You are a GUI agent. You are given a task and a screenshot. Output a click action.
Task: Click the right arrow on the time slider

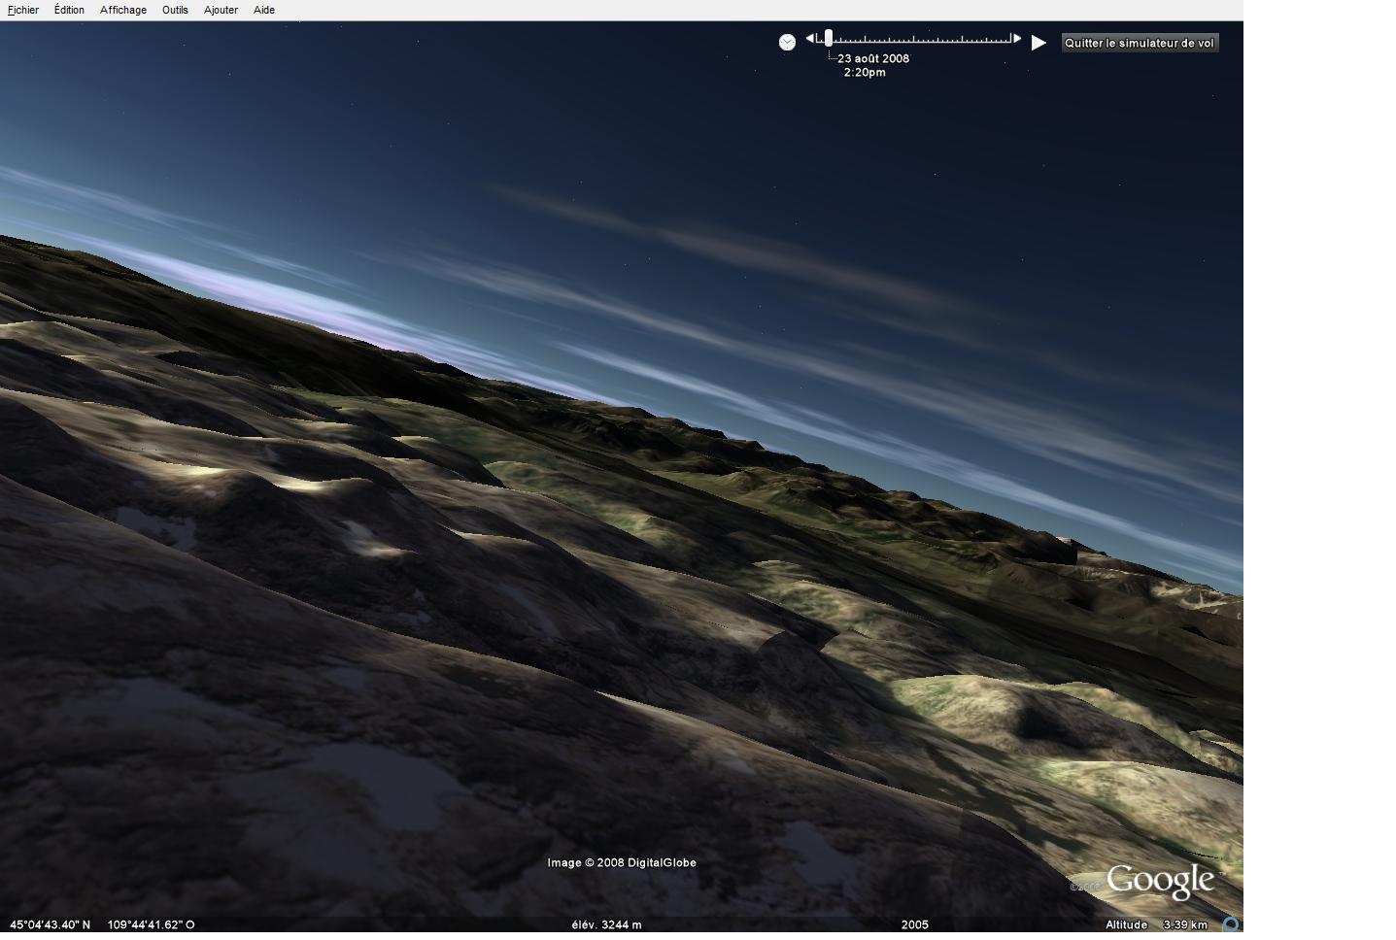click(x=1017, y=39)
